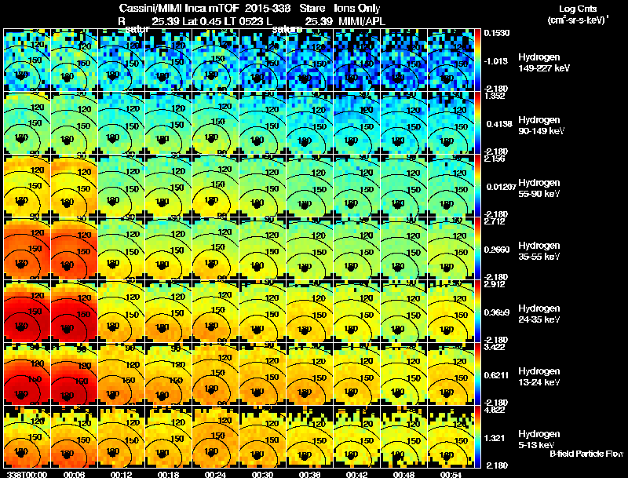
Task: Click the '0.4138' color scale value
Action: [499, 124]
